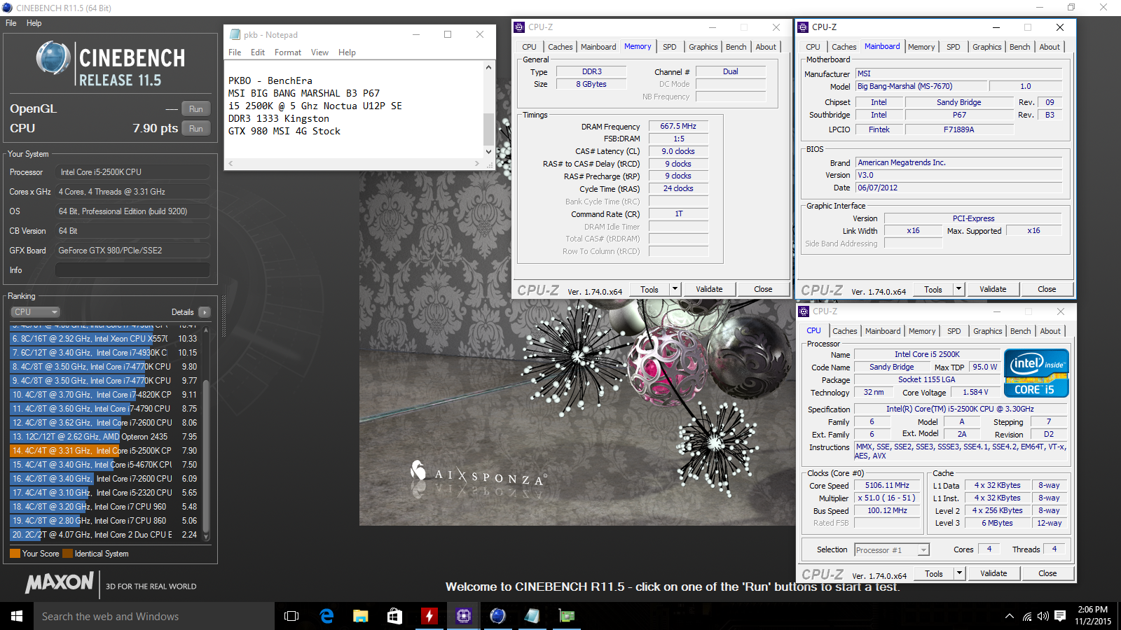
Task: Open Task View on the taskbar
Action: click(x=291, y=616)
